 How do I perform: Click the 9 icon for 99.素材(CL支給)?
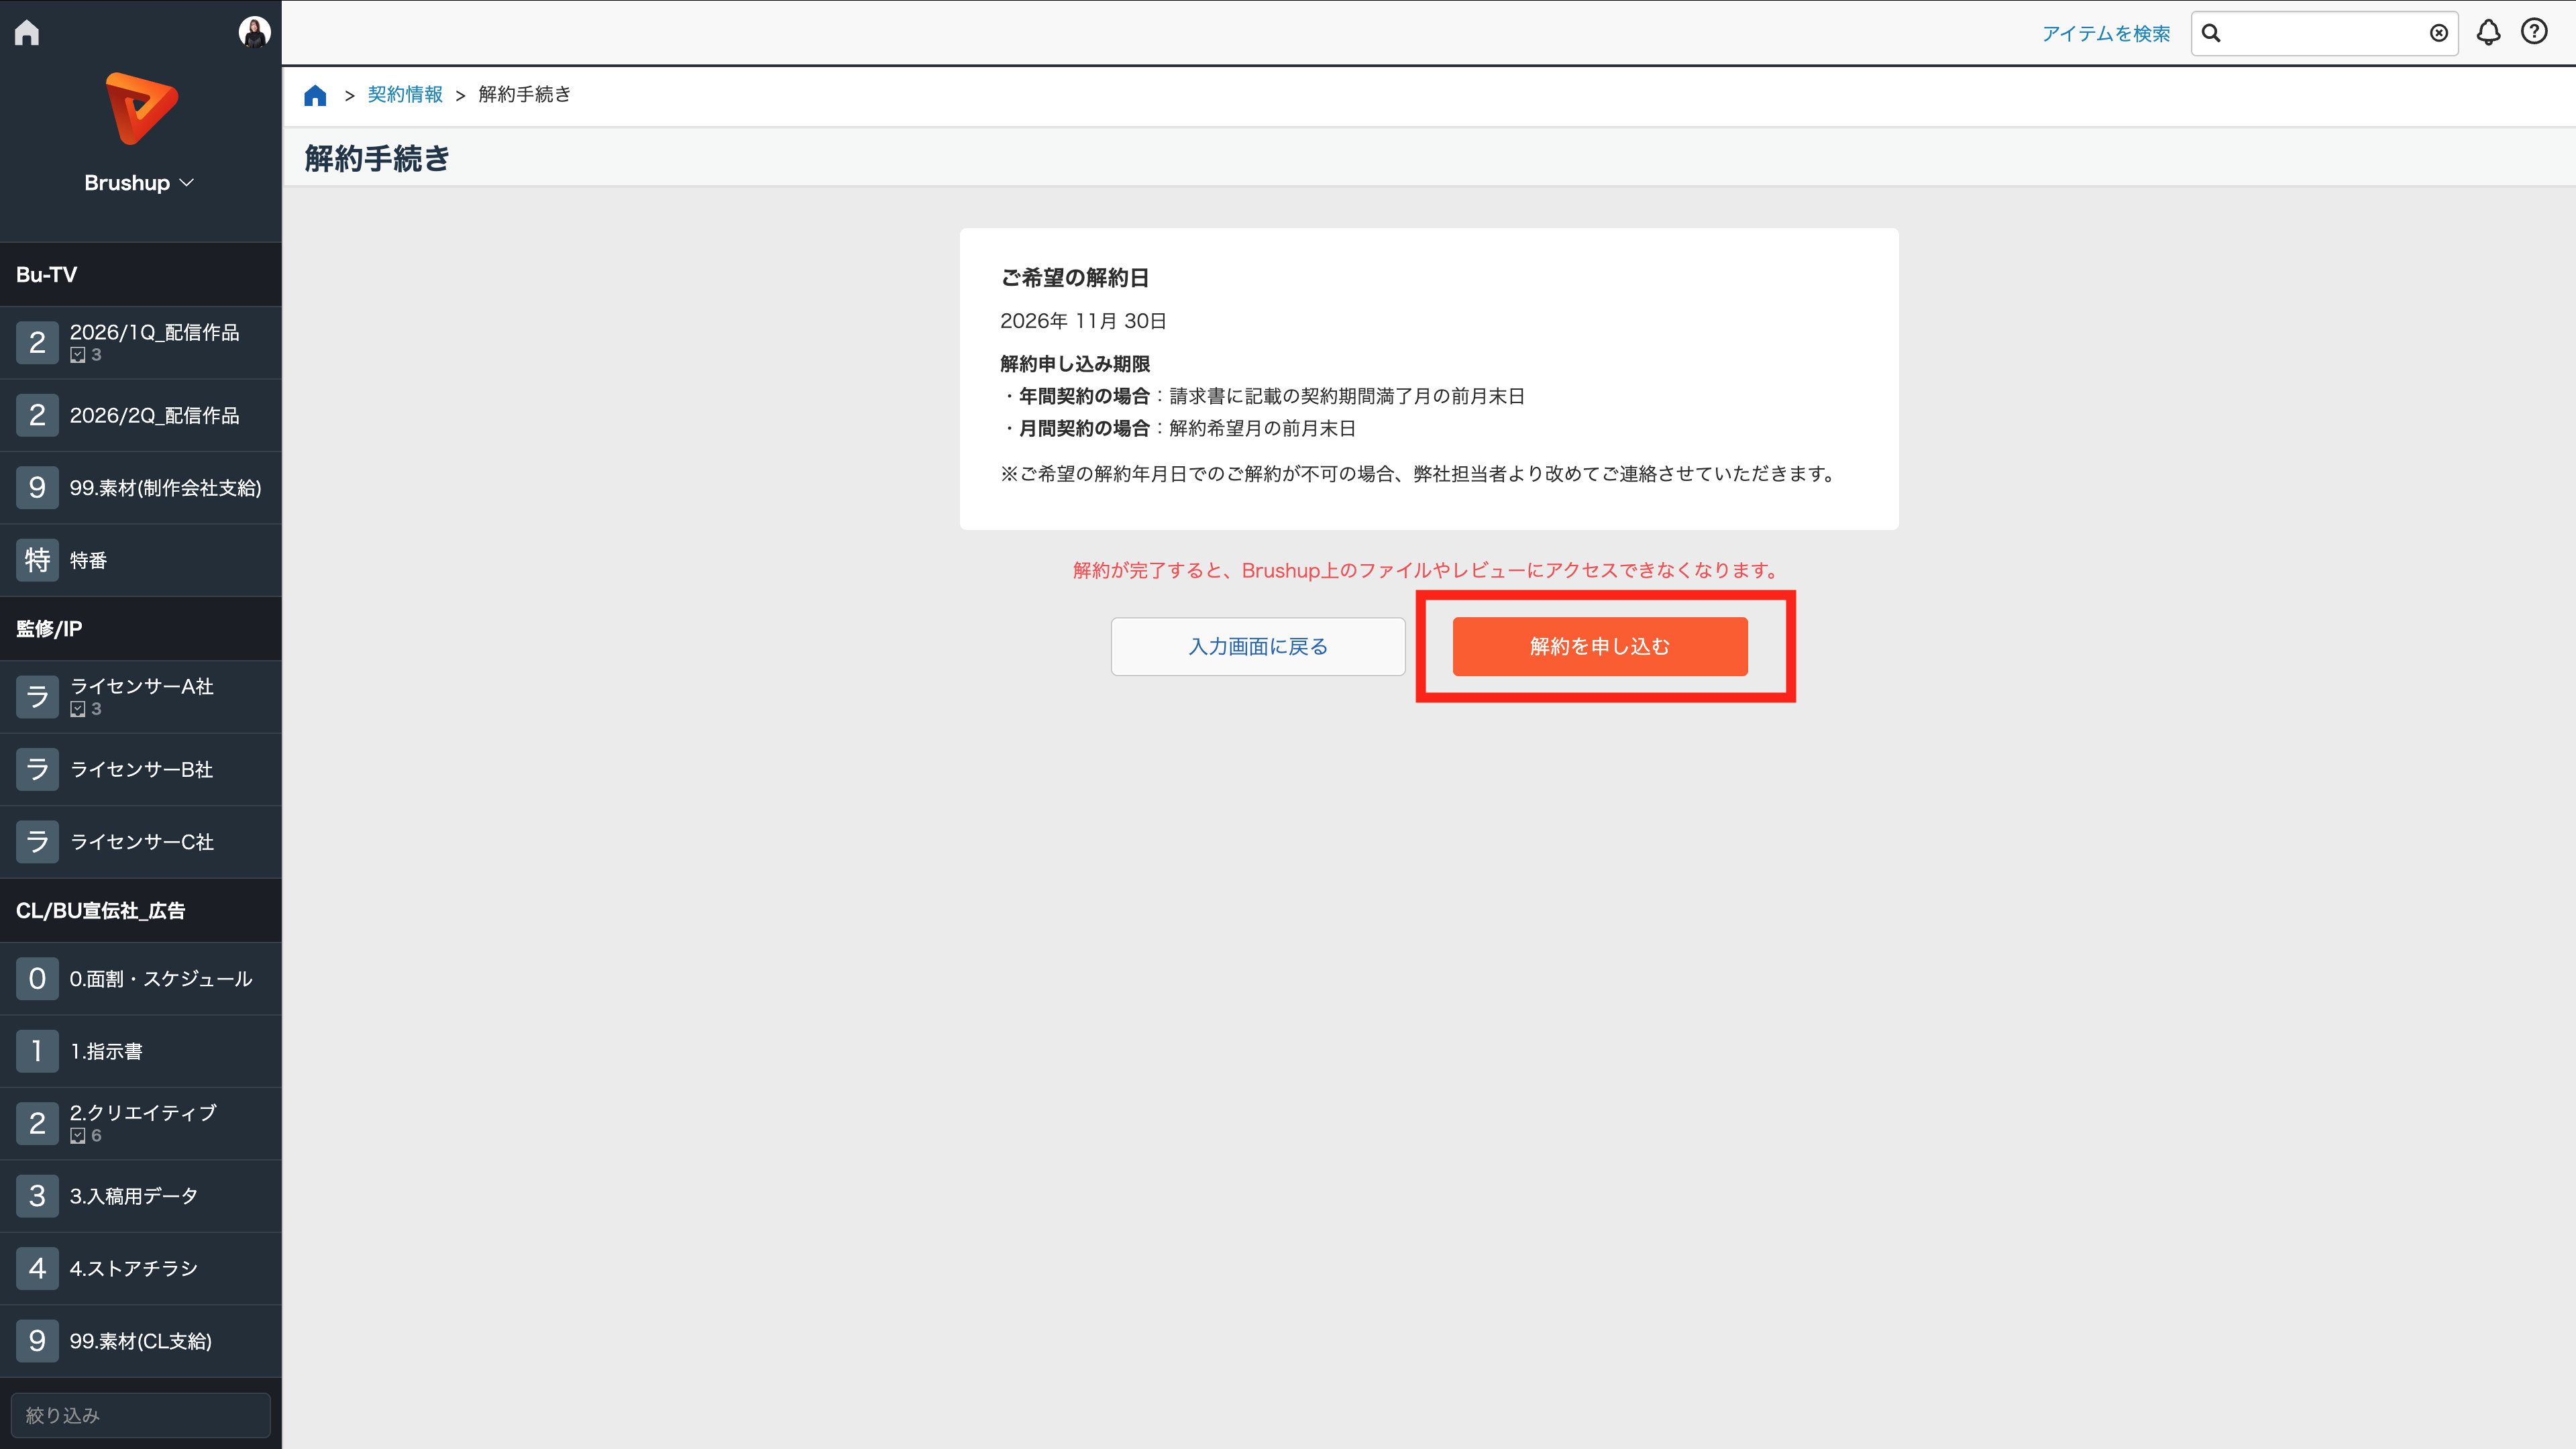37,1341
